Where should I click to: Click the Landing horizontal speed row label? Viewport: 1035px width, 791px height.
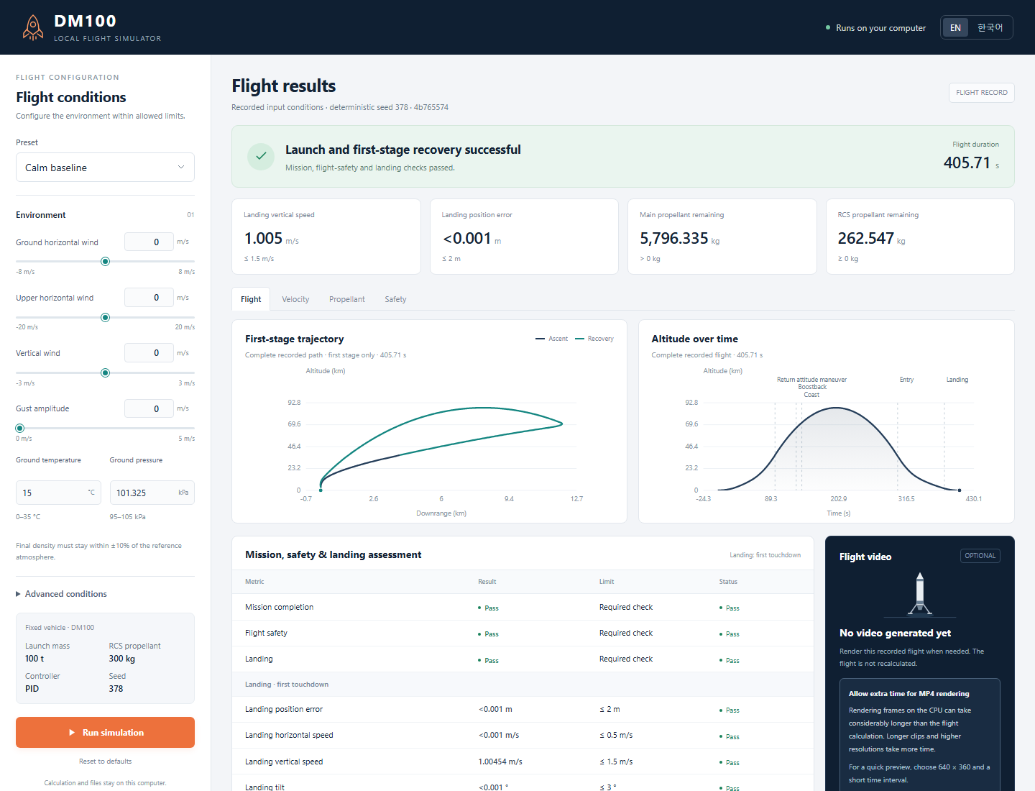click(289, 735)
